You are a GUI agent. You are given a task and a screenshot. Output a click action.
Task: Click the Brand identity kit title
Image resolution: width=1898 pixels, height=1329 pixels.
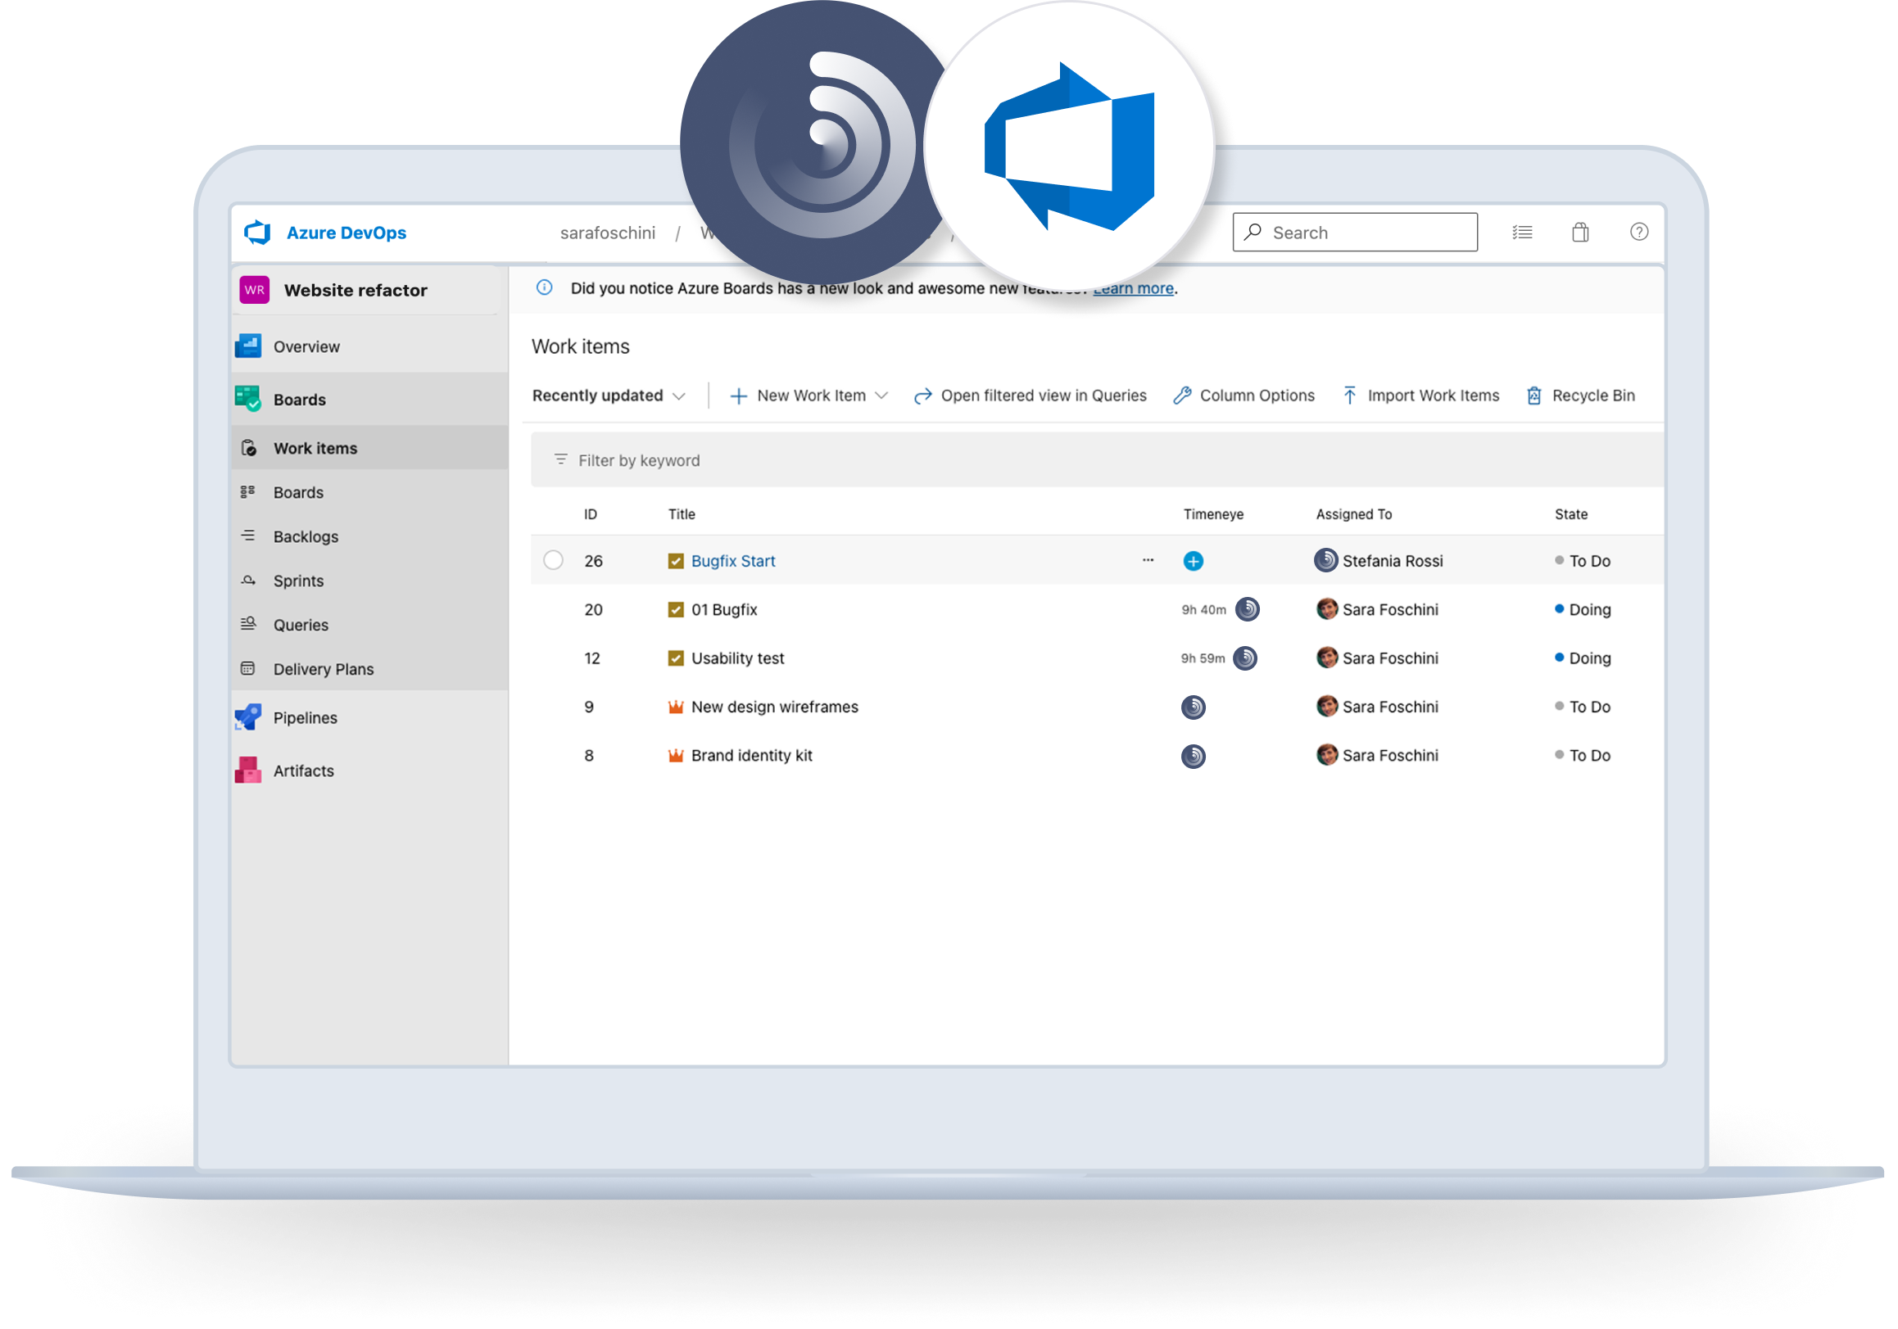[x=751, y=757]
